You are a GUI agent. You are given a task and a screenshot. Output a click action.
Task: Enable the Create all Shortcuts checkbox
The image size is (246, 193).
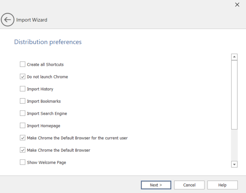click(x=22, y=64)
